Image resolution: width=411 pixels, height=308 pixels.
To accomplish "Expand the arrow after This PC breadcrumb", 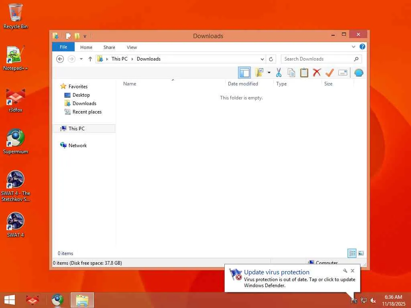I will click(x=132, y=59).
